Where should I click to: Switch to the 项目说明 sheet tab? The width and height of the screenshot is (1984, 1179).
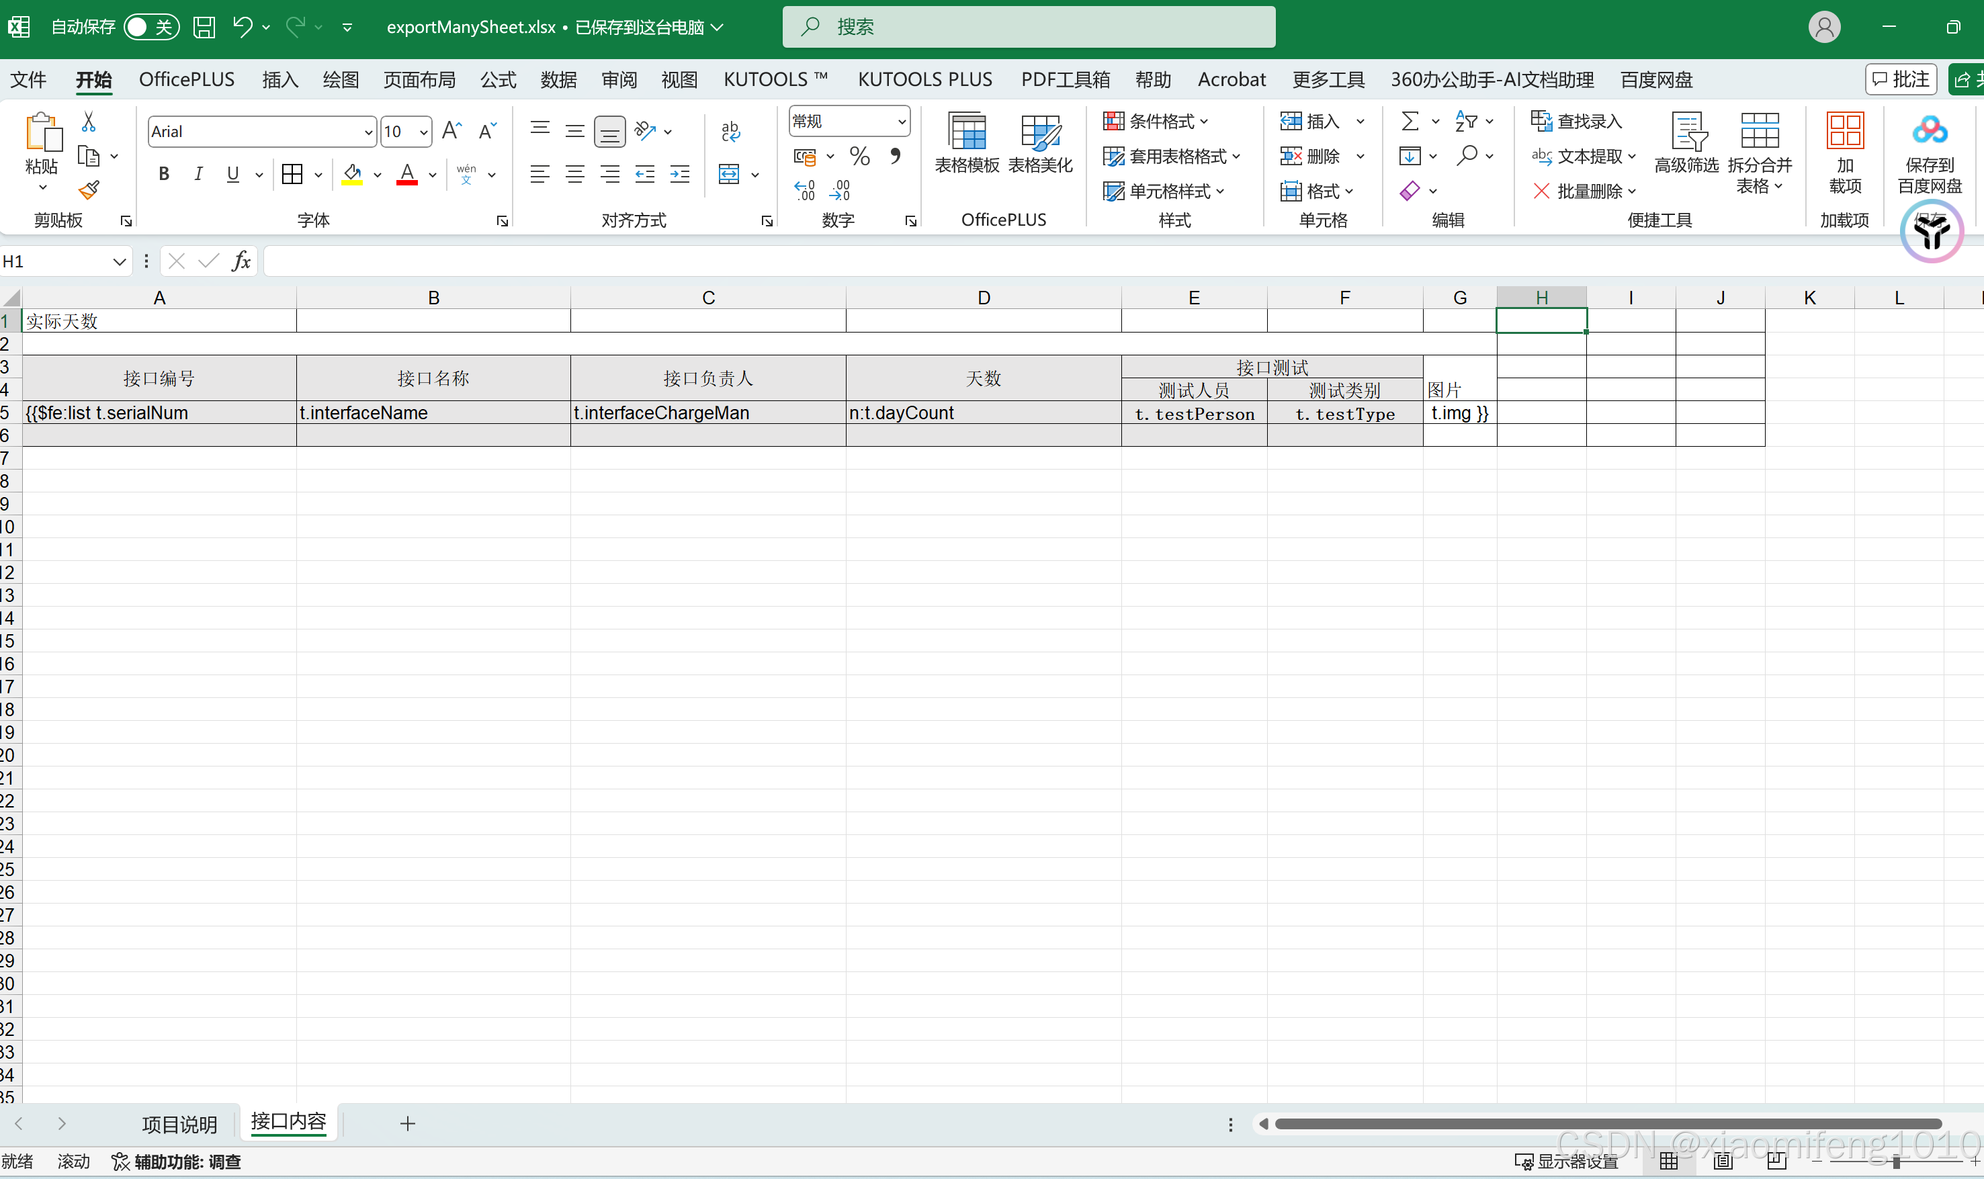[179, 1123]
